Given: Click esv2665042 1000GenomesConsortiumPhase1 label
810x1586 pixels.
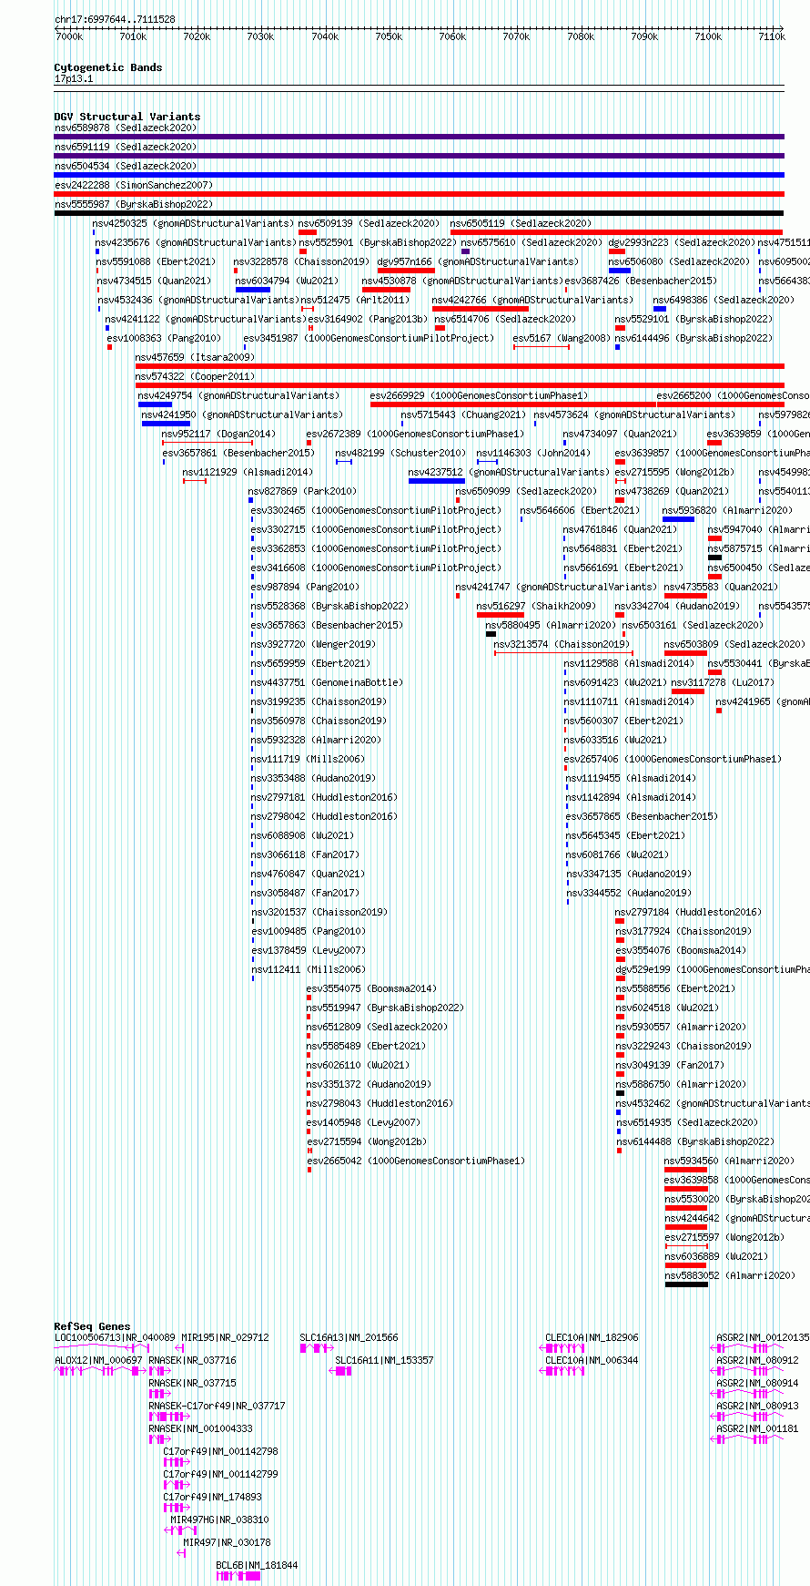Looking at the screenshot, I should point(416,1161).
